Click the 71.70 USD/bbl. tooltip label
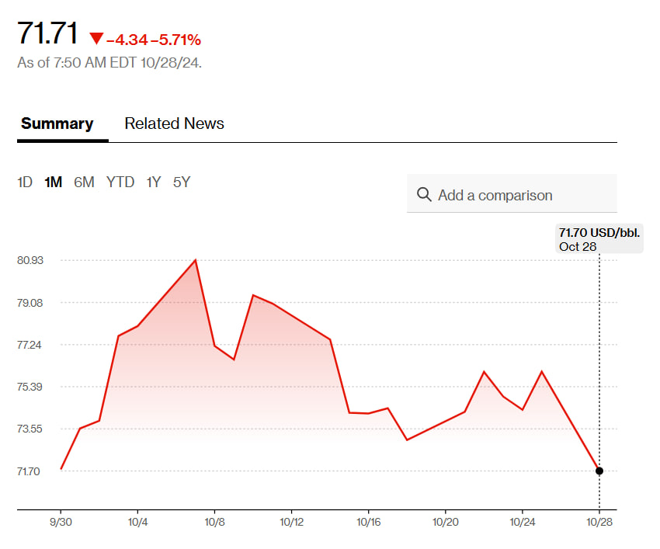660x549 pixels. click(x=599, y=232)
